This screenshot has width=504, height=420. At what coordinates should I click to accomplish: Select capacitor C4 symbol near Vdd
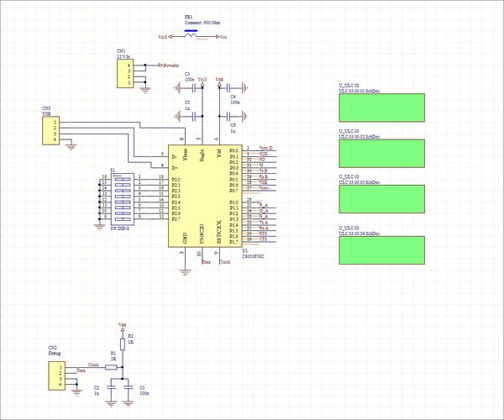click(228, 87)
